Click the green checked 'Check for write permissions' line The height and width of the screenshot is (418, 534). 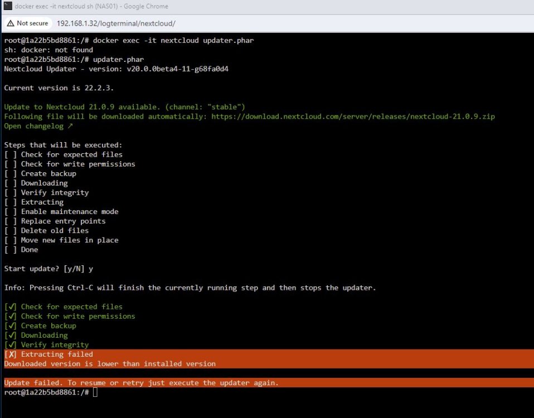(70, 317)
